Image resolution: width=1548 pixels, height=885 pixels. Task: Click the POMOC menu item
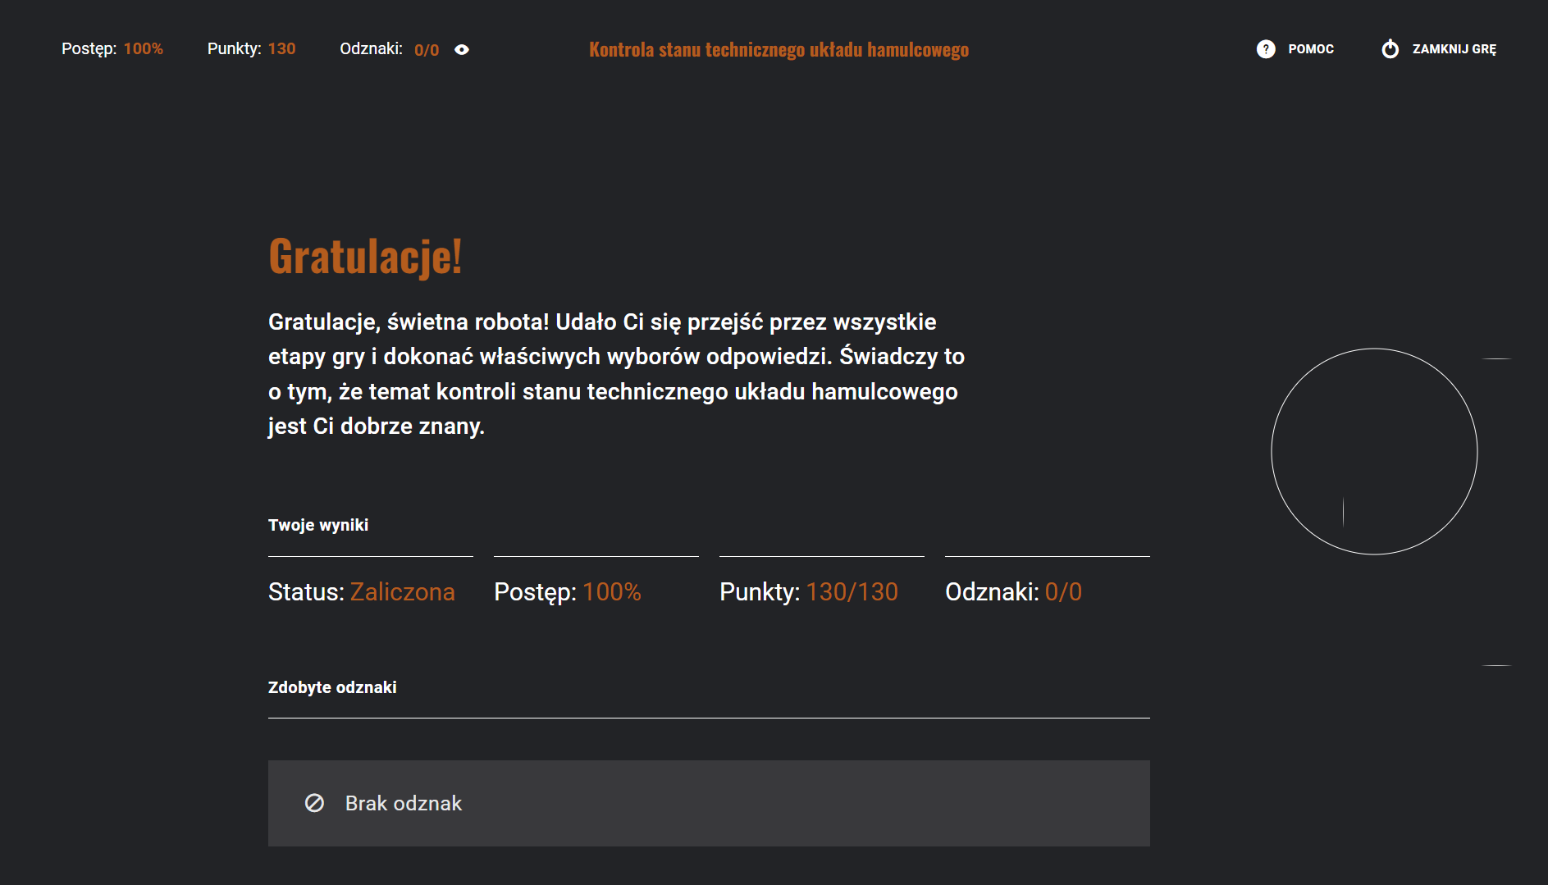tap(1310, 49)
